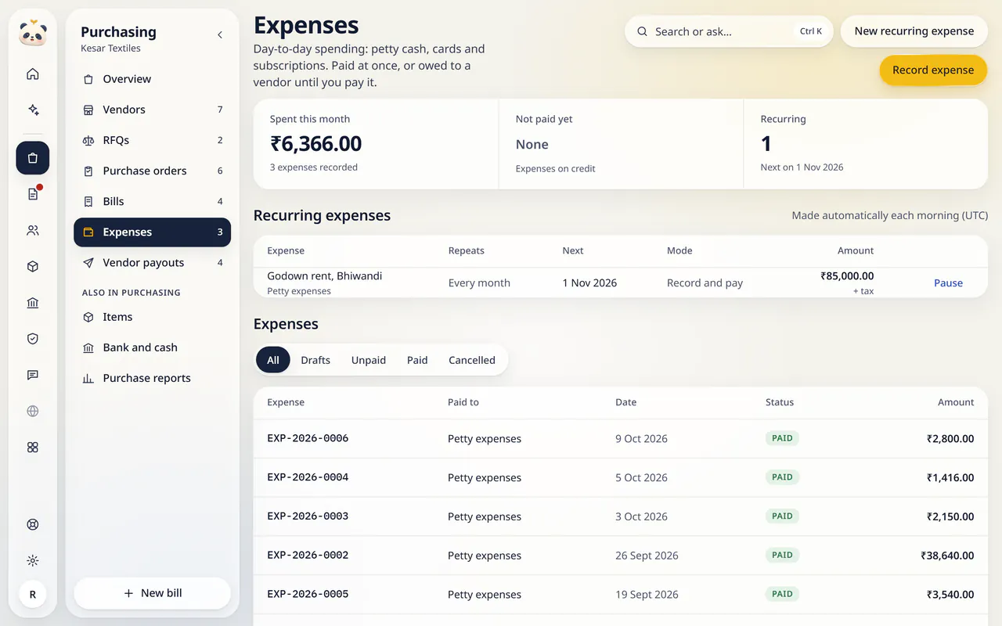Viewport: 1002px width, 626px height.
Task: Toggle the sun theme icon
Action: pos(33,560)
